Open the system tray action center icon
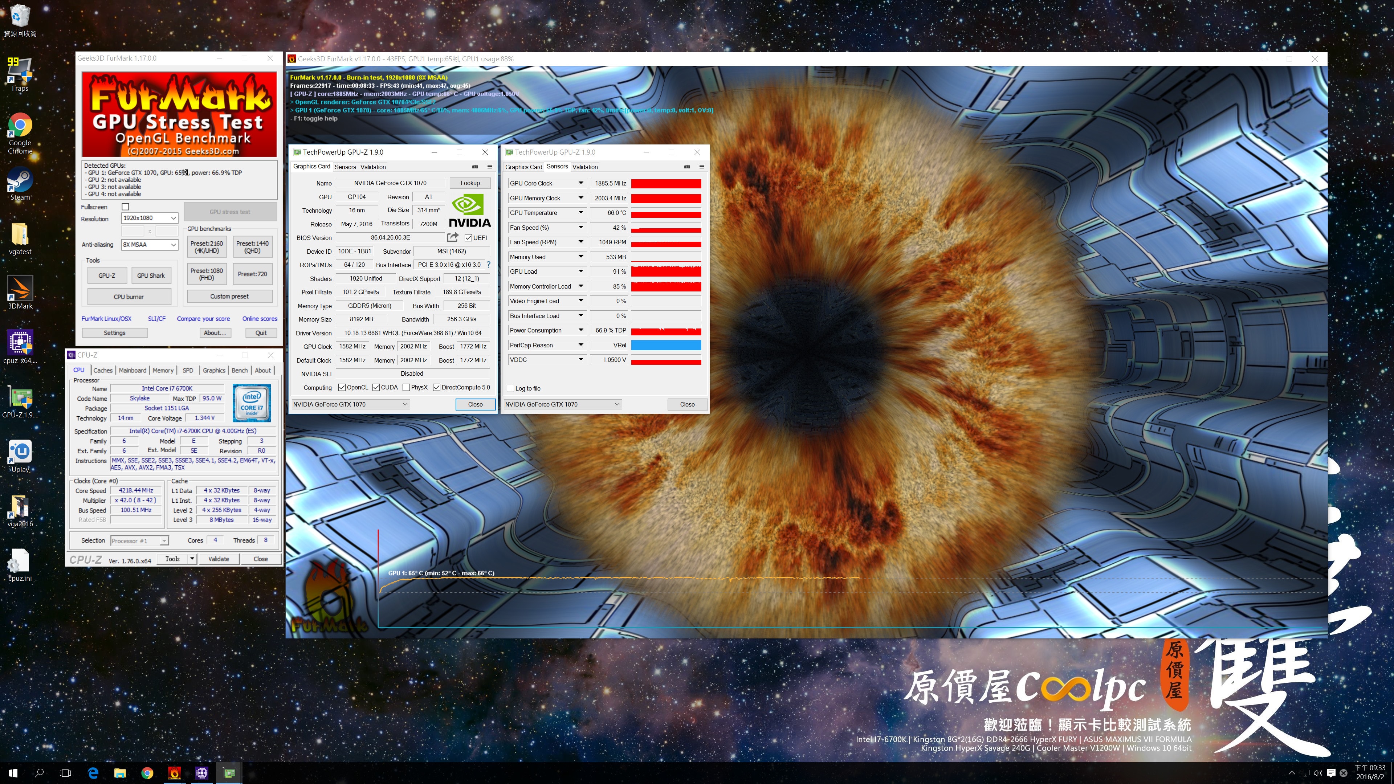Image resolution: width=1394 pixels, height=784 pixels. pos(1331,773)
